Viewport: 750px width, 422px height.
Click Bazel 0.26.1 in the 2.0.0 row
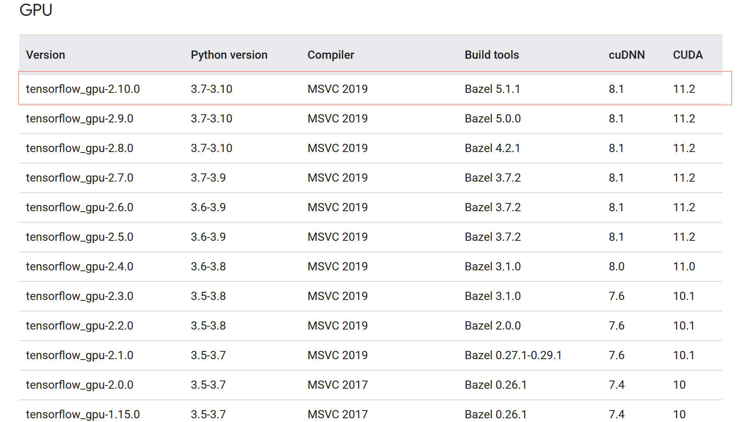click(496, 385)
